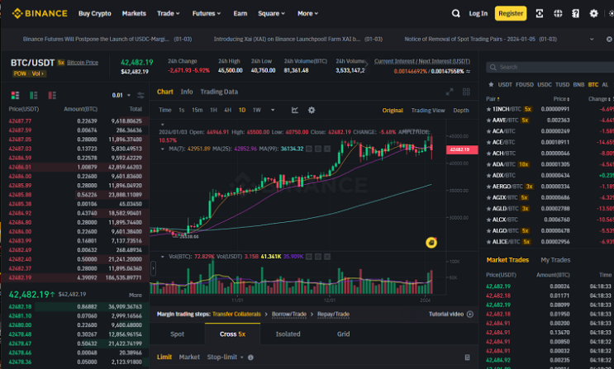614x369 pixels.
Task: Open order book display settings icon
Action: coord(140,95)
